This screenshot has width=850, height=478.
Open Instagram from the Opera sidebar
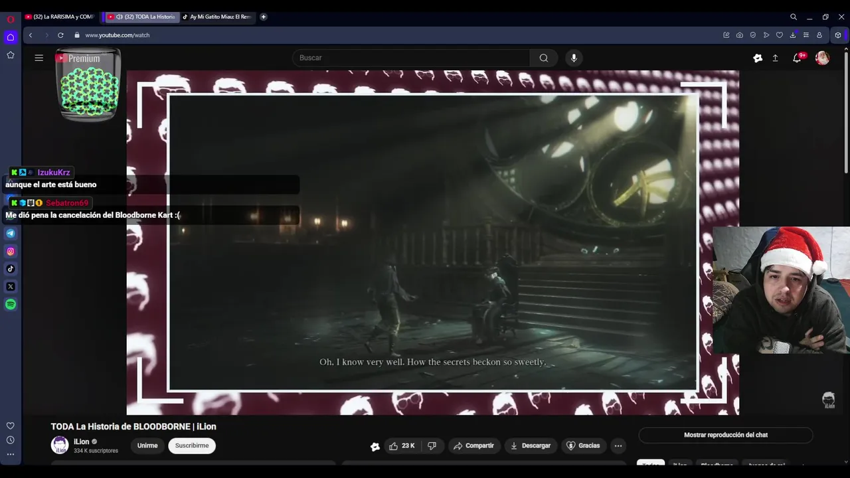coord(11,251)
